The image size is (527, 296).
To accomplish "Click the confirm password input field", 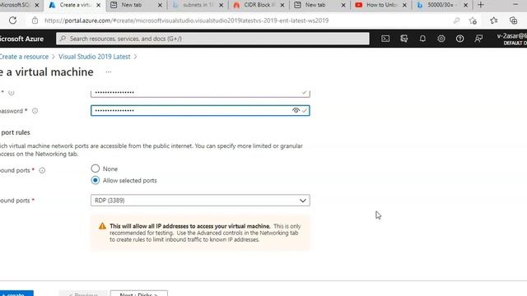I will [200, 110].
